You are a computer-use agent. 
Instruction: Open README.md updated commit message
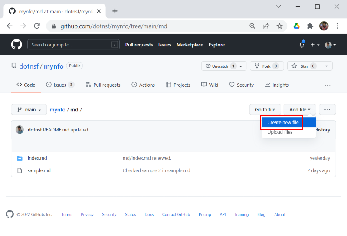tap(66, 130)
